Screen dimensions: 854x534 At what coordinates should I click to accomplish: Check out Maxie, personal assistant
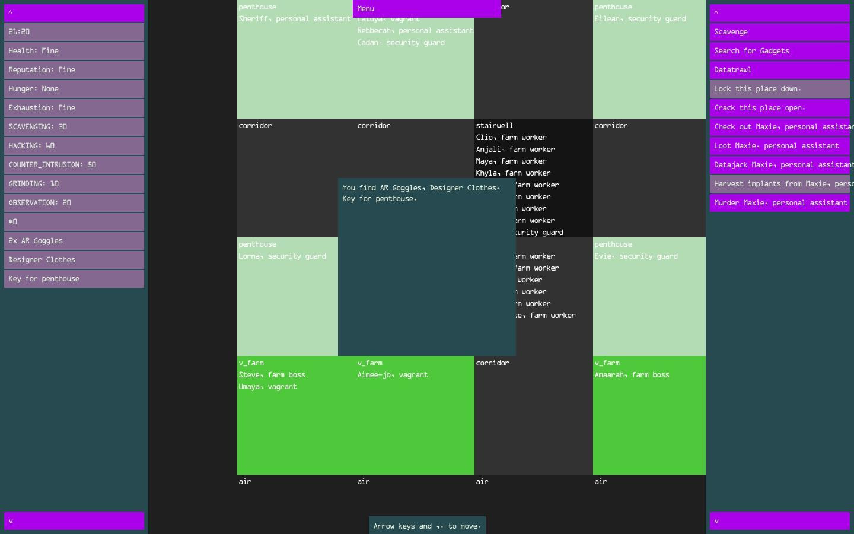(780, 127)
